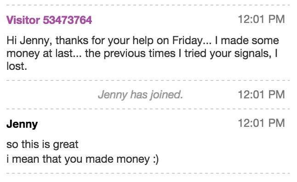Click the word 'great' in Jenny's reply

[x=66, y=145]
